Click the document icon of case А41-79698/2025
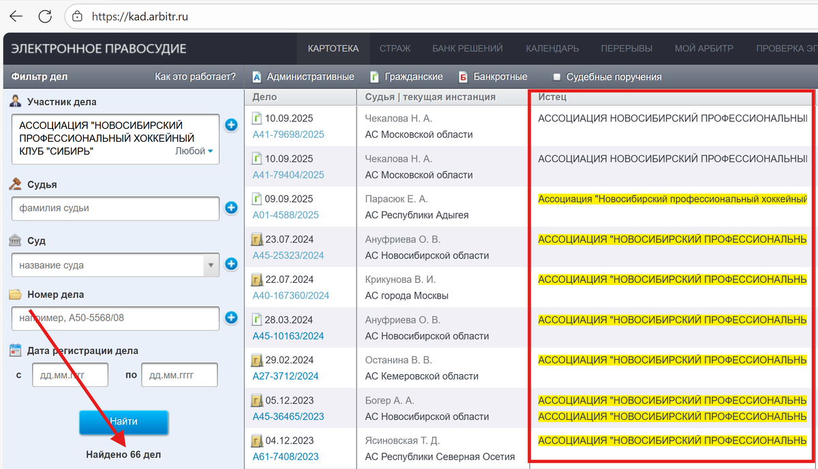The width and height of the screenshot is (818, 469). pyautogui.click(x=257, y=118)
